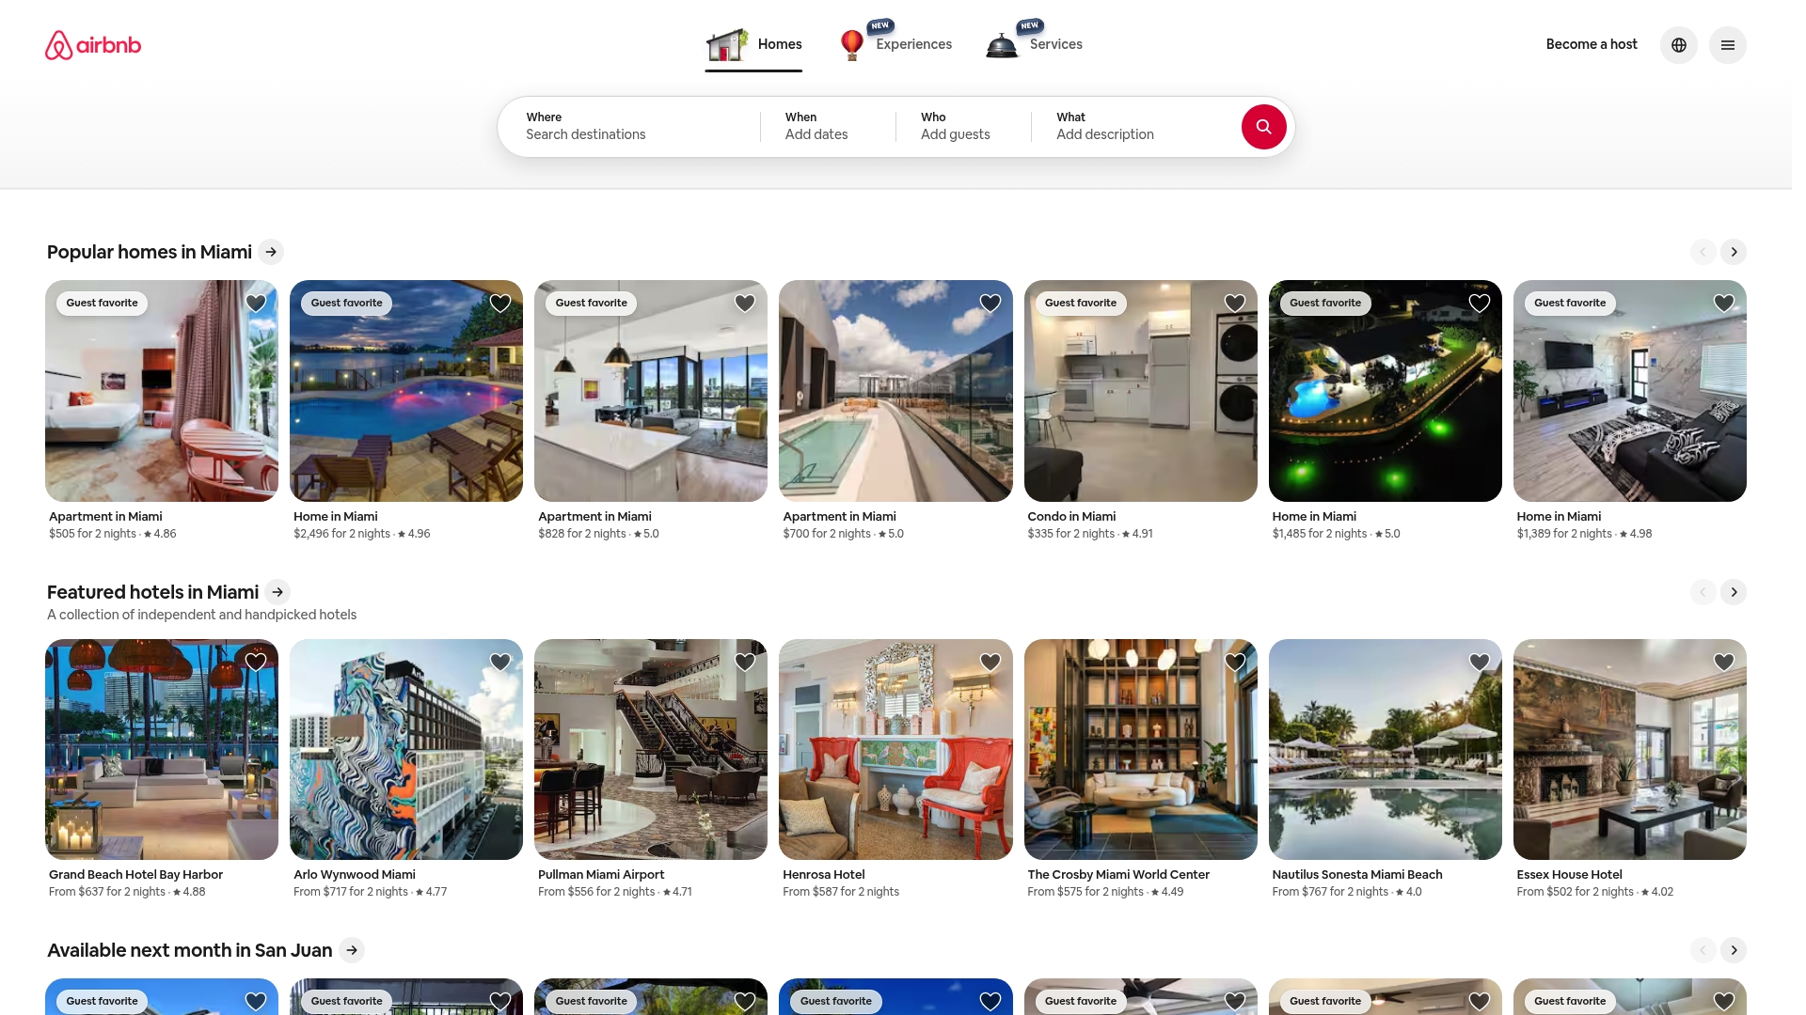Open the hamburger profile menu
Viewport: 1806px width, 1015px height.
click(x=1728, y=44)
